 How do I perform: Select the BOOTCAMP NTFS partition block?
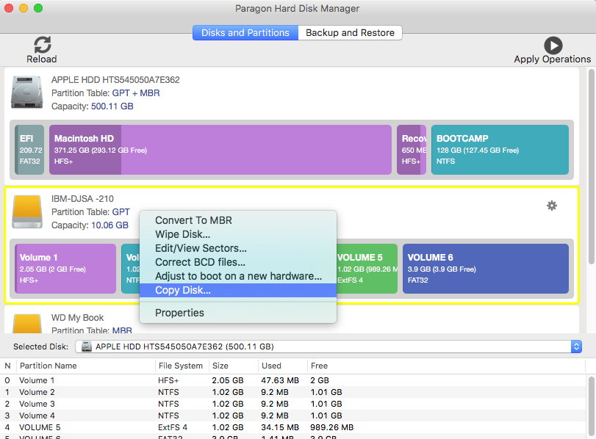500,150
